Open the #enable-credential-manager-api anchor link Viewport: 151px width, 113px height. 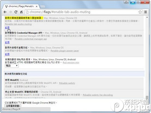pyautogui.click(x=31, y=39)
